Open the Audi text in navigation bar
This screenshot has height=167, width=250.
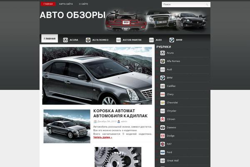tap(159, 40)
